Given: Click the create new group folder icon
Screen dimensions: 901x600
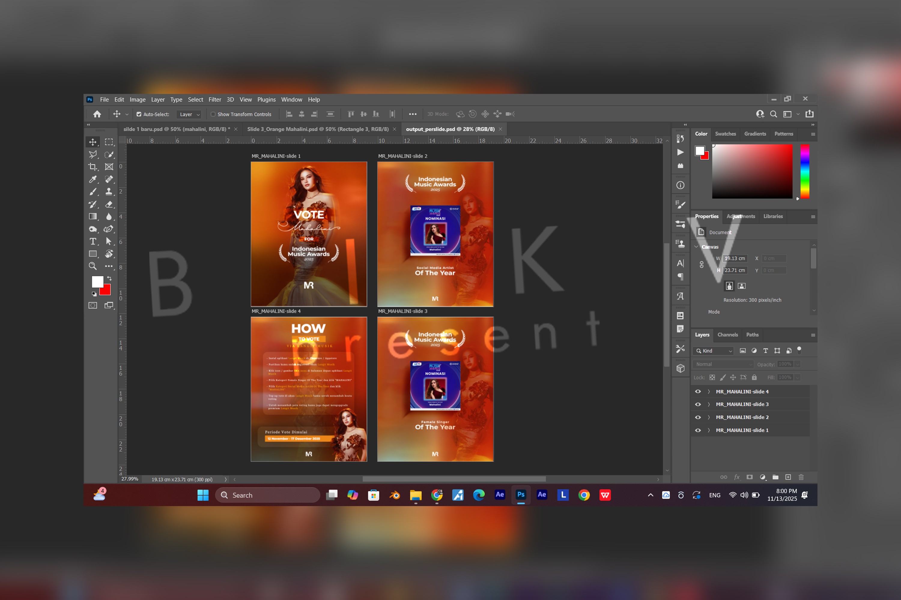Looking at the screenshot, I should pos(775,477).
